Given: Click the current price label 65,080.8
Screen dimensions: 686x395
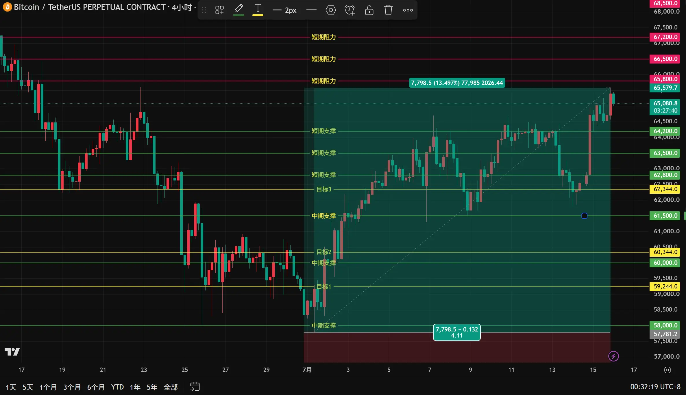Looking at the screenshot, I should (665, 107).
